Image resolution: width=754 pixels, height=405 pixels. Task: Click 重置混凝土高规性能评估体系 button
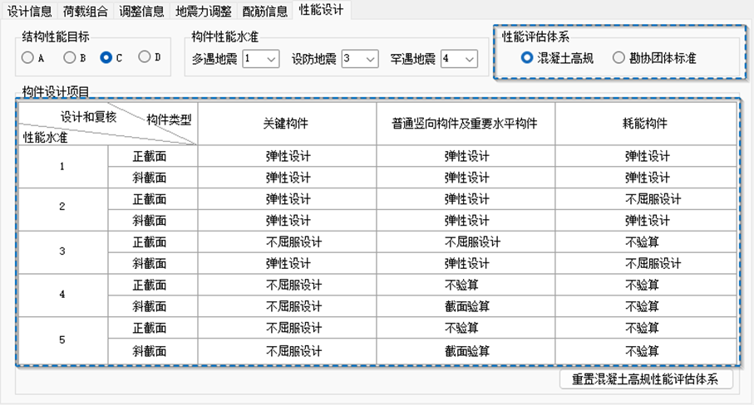point(647,379)
